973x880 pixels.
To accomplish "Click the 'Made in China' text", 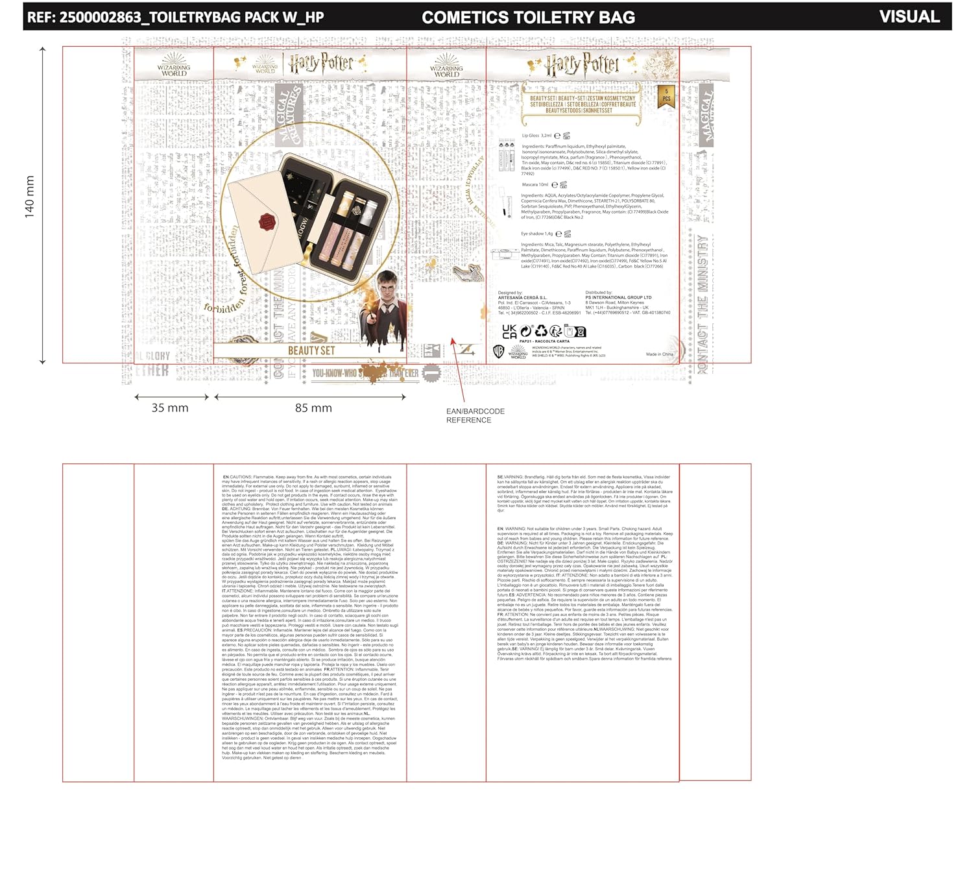I will pyautogui.click(x=660, y=354).
